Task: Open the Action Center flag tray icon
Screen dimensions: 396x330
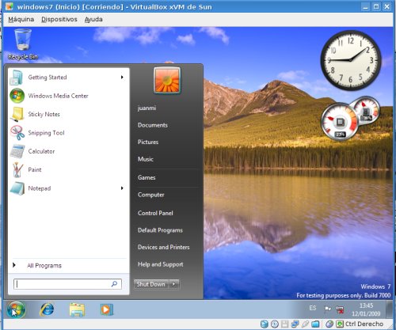Action: click(328, 309)
